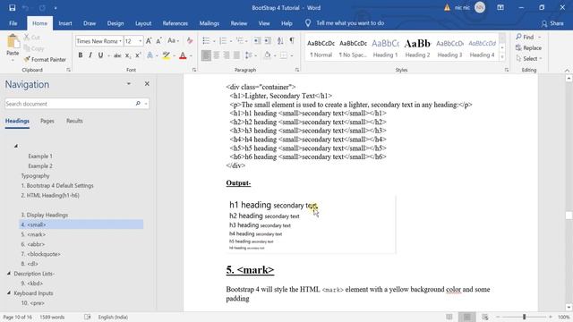
Task: Apply the Heading 2 style
Action: [x=417, y=48]
